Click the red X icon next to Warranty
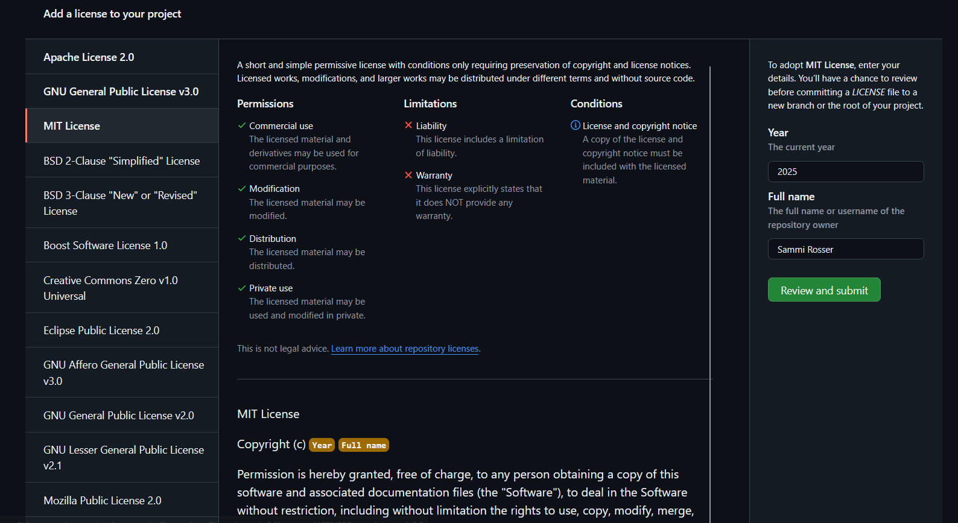 408,175
